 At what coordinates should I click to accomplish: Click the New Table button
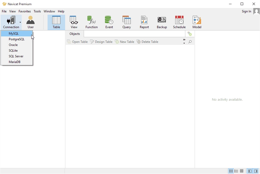click(x=125, y=42)
